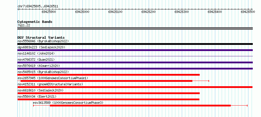The width and height of the screenshot is (261, 117).
Task: Open nsv1146102 (John2014) variant label
Action: [36, 53]
